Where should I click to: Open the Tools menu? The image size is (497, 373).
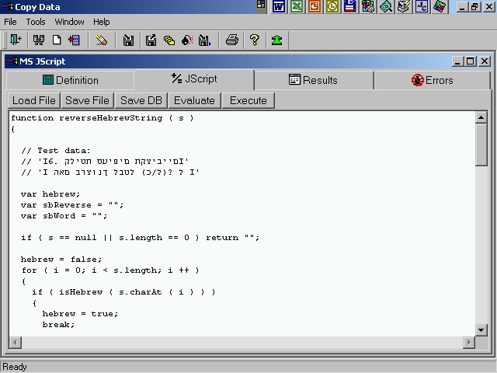(36, 22)
